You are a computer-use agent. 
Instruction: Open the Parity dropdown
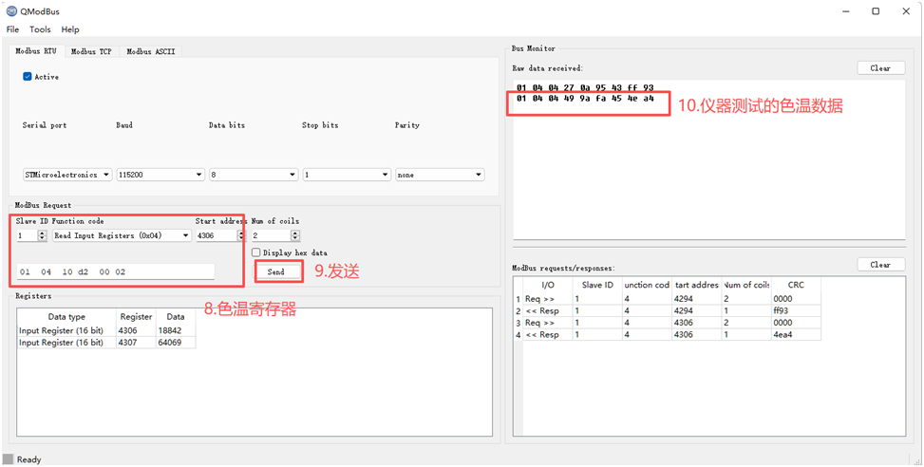pos(439,175)
